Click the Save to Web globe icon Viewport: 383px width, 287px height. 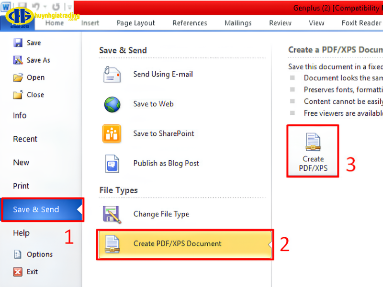pos(112,104)
